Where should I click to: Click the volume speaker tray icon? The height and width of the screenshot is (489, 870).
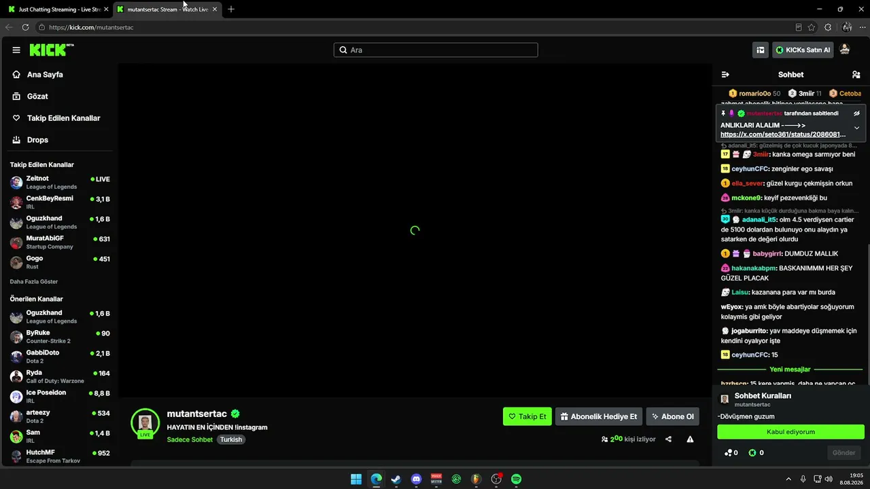pos(828,479)
